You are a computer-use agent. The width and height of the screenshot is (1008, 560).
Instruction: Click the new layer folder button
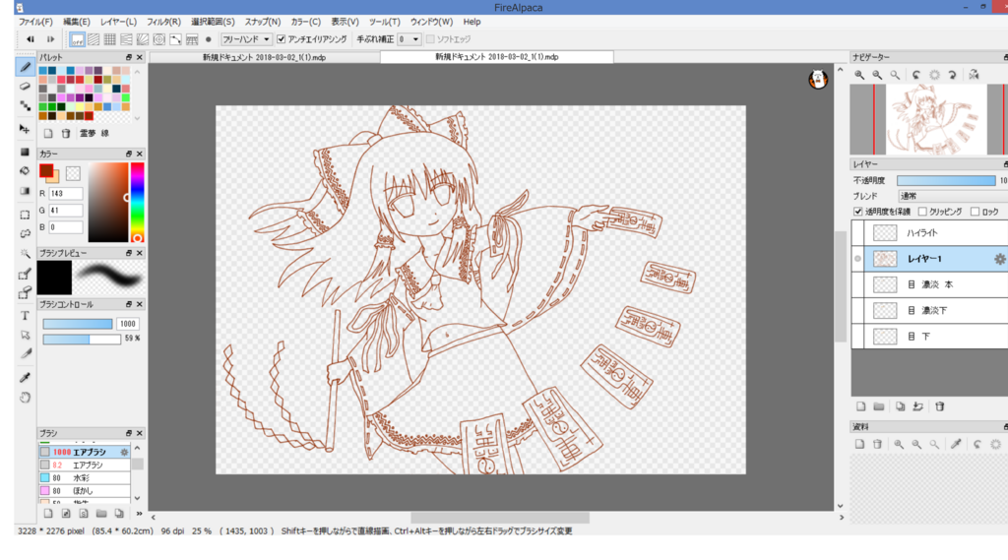click(879, 406)
